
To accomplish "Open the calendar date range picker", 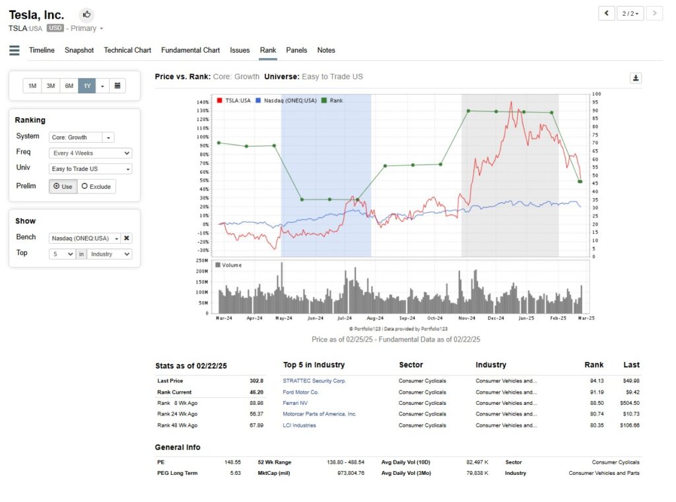I will (117, 86).
